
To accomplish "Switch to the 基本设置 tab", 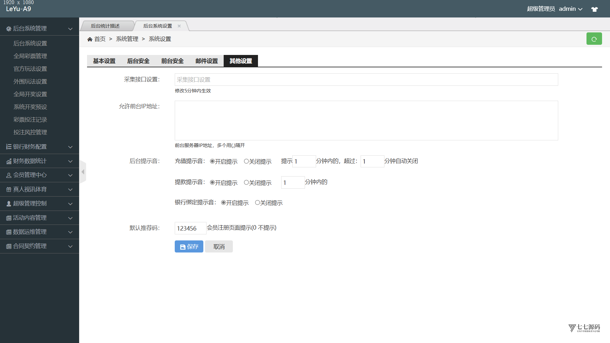I will pyautogui.click(x=104, y=61).
